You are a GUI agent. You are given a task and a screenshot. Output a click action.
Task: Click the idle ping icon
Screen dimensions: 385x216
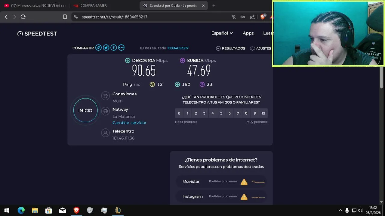tap(152, 84)
